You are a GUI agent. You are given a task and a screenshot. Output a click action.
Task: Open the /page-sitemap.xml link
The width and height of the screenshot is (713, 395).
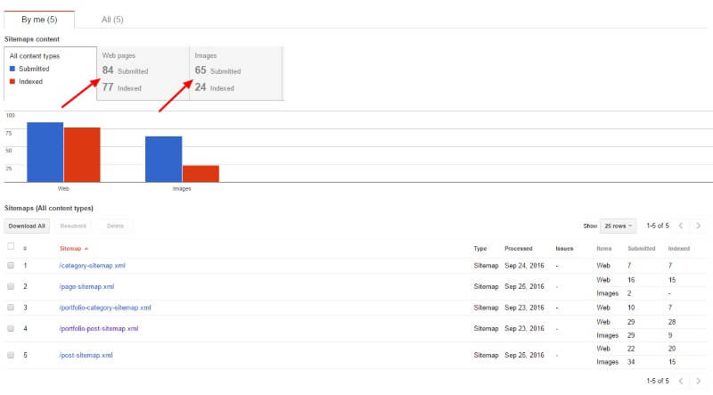pos(86,286)
